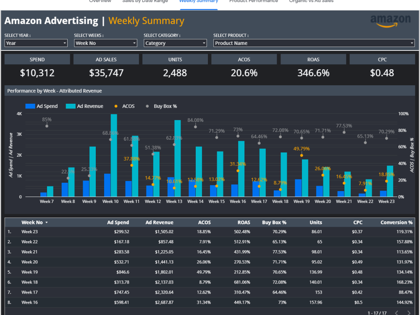Click the CPC scorecard $0.48
The image size is (420, 315).
pos(382,73)
